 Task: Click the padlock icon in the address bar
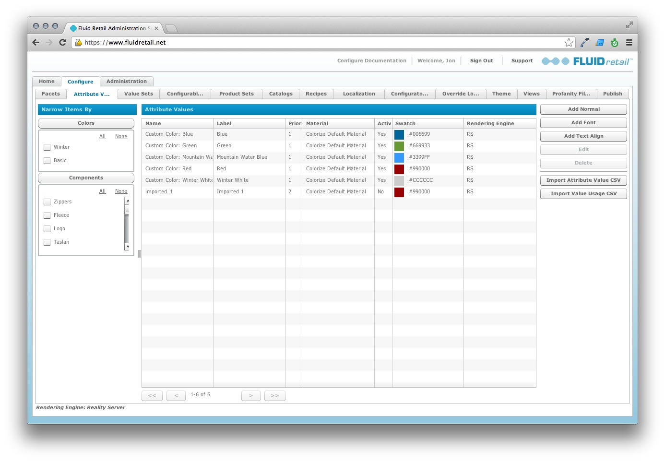click(x=78, y=42)
